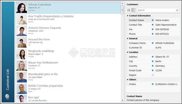
Task: Edit the fax value 030-0076545
Action: [167, 29]
